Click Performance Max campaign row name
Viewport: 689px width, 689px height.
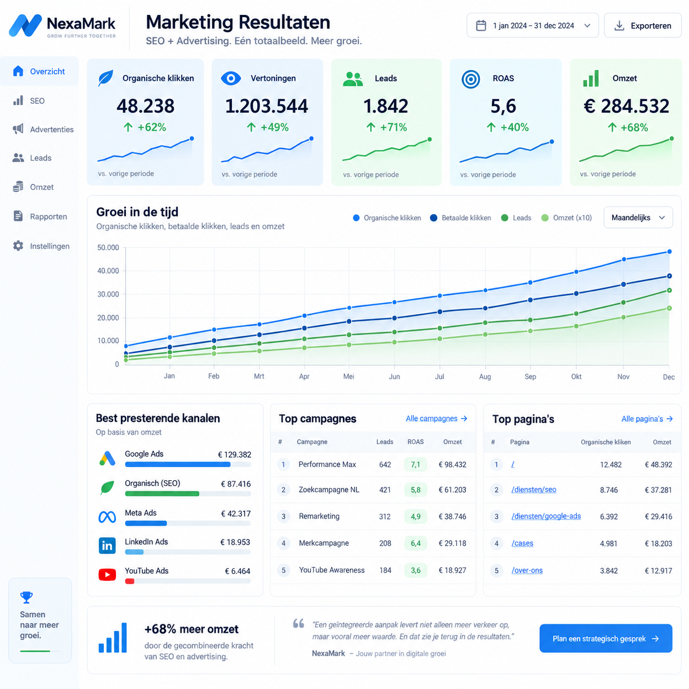(327, 464)
